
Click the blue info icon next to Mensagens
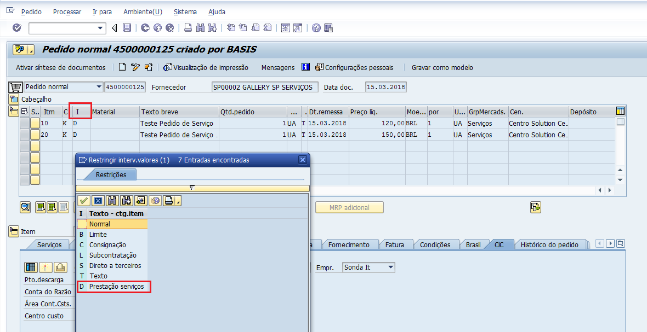pyautogui.click(x=305, y=67)
